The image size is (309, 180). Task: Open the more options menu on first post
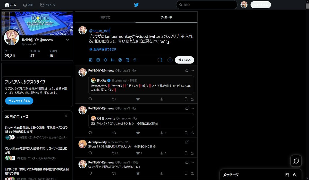click(192, 70)
